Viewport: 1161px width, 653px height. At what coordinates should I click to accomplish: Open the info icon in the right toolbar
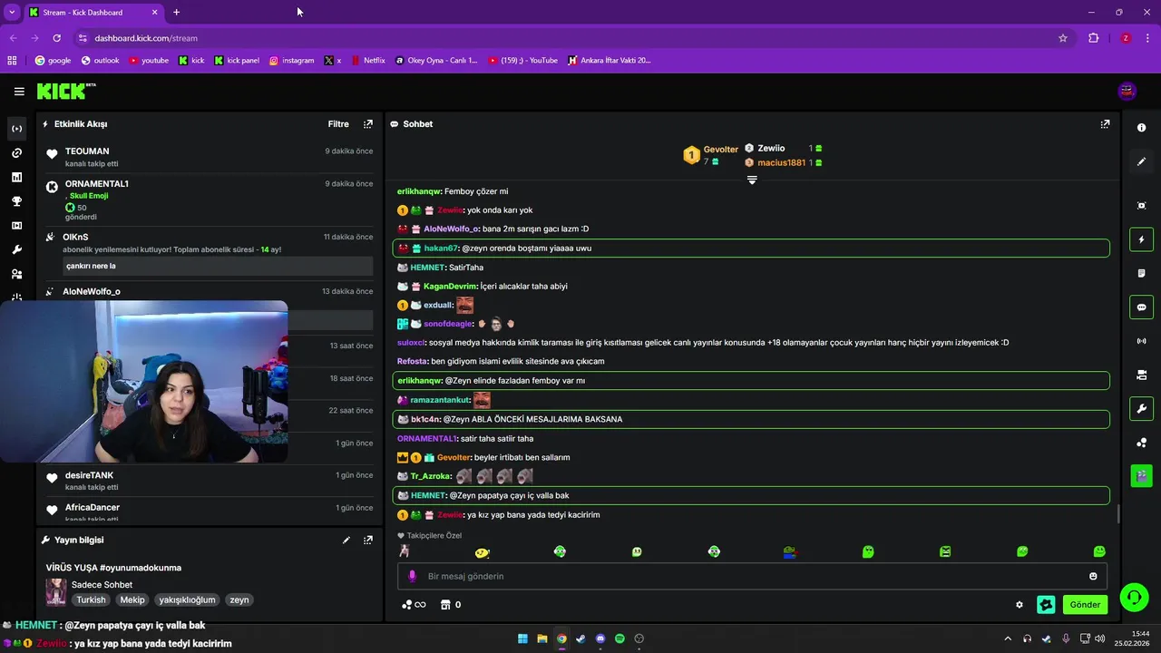tap(1141, 128)
